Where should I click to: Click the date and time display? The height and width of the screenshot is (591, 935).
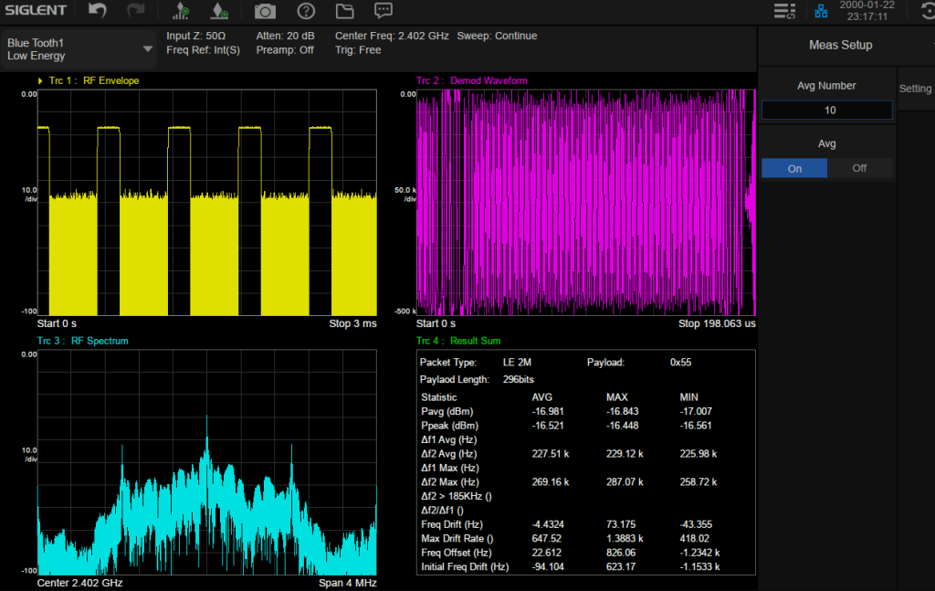click(867, 11)
